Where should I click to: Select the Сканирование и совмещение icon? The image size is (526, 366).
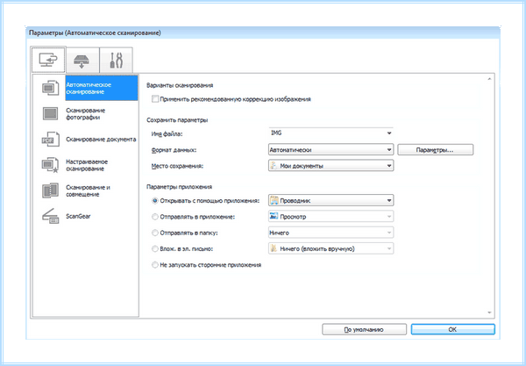[x=50, y=190]
